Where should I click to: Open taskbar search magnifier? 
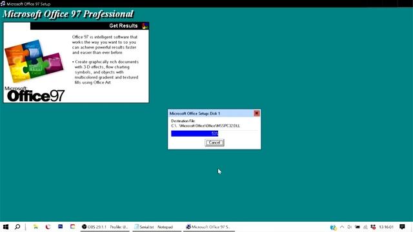point(17,227)
